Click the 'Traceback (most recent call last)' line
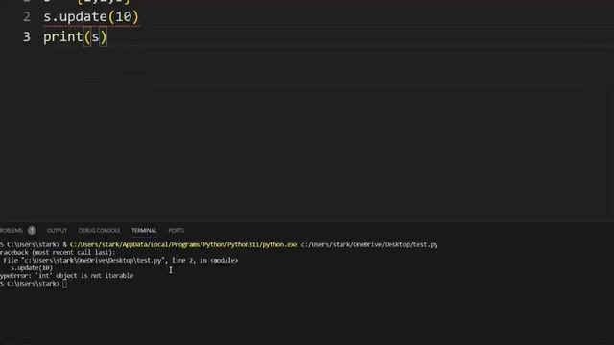Screen dimensions: 614x345 58,253
